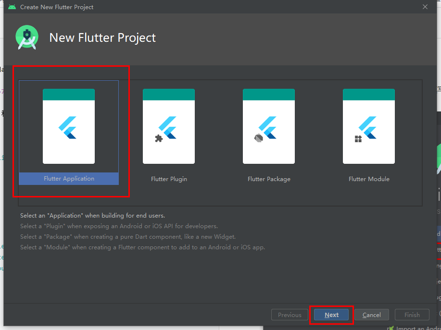The image size is (441, 330).
Task: Click the "Application" description line
Action: (x=92, y=215)
